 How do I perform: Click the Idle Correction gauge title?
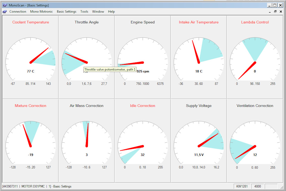tap(143, 106)
